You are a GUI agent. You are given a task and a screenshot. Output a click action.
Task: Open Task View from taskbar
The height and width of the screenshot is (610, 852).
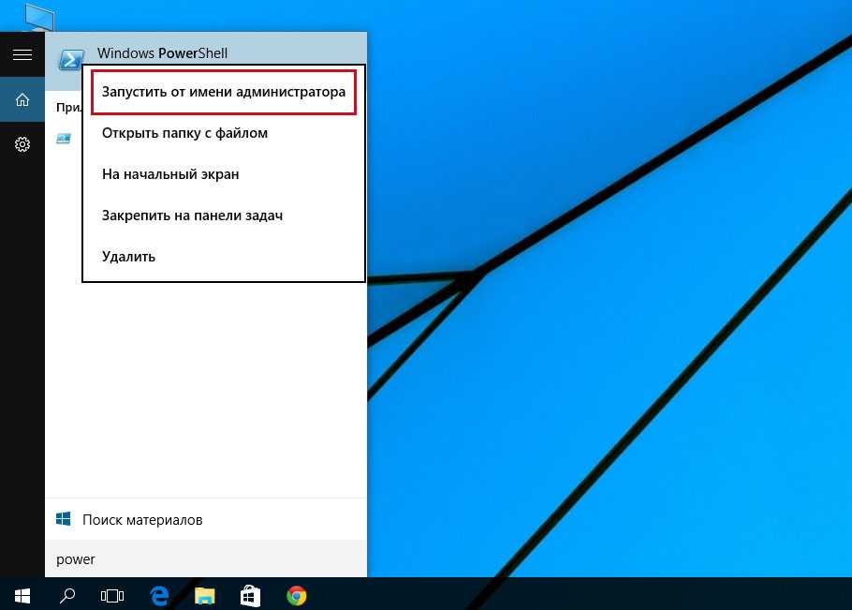coord(112,595)
